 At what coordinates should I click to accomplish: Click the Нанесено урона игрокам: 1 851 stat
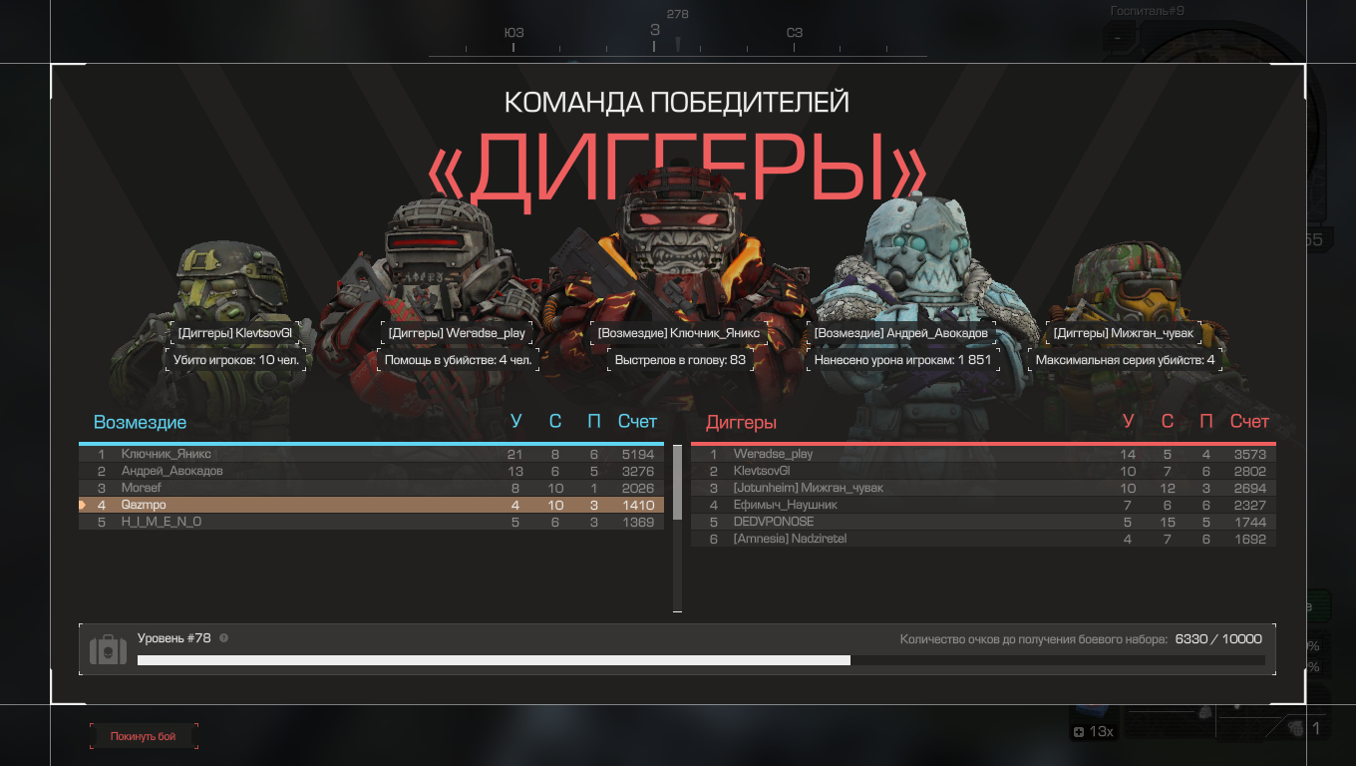coord(903,359)
